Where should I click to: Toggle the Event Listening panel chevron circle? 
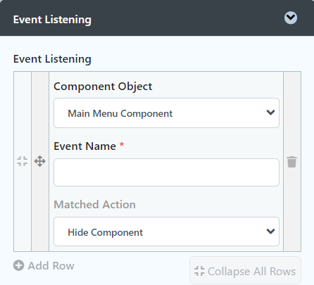pyautogui.click(x=291, y=18)
